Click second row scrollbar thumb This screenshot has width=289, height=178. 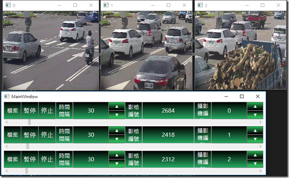pos(28,146)
